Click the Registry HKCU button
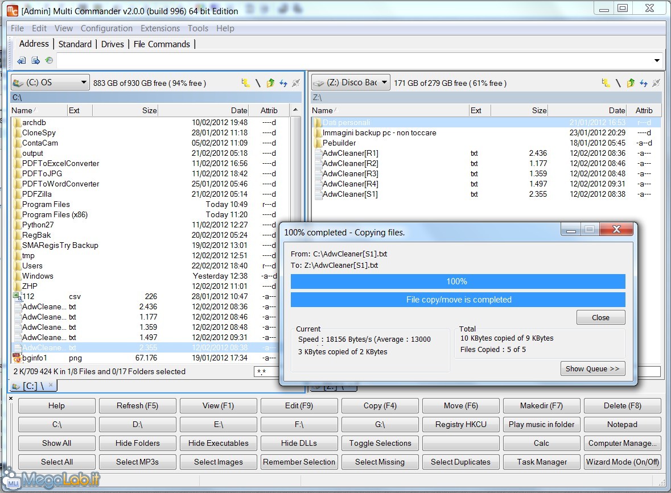The width and height of the screenshot is (671, 493). pyautogui.click(x=461, y=424)
